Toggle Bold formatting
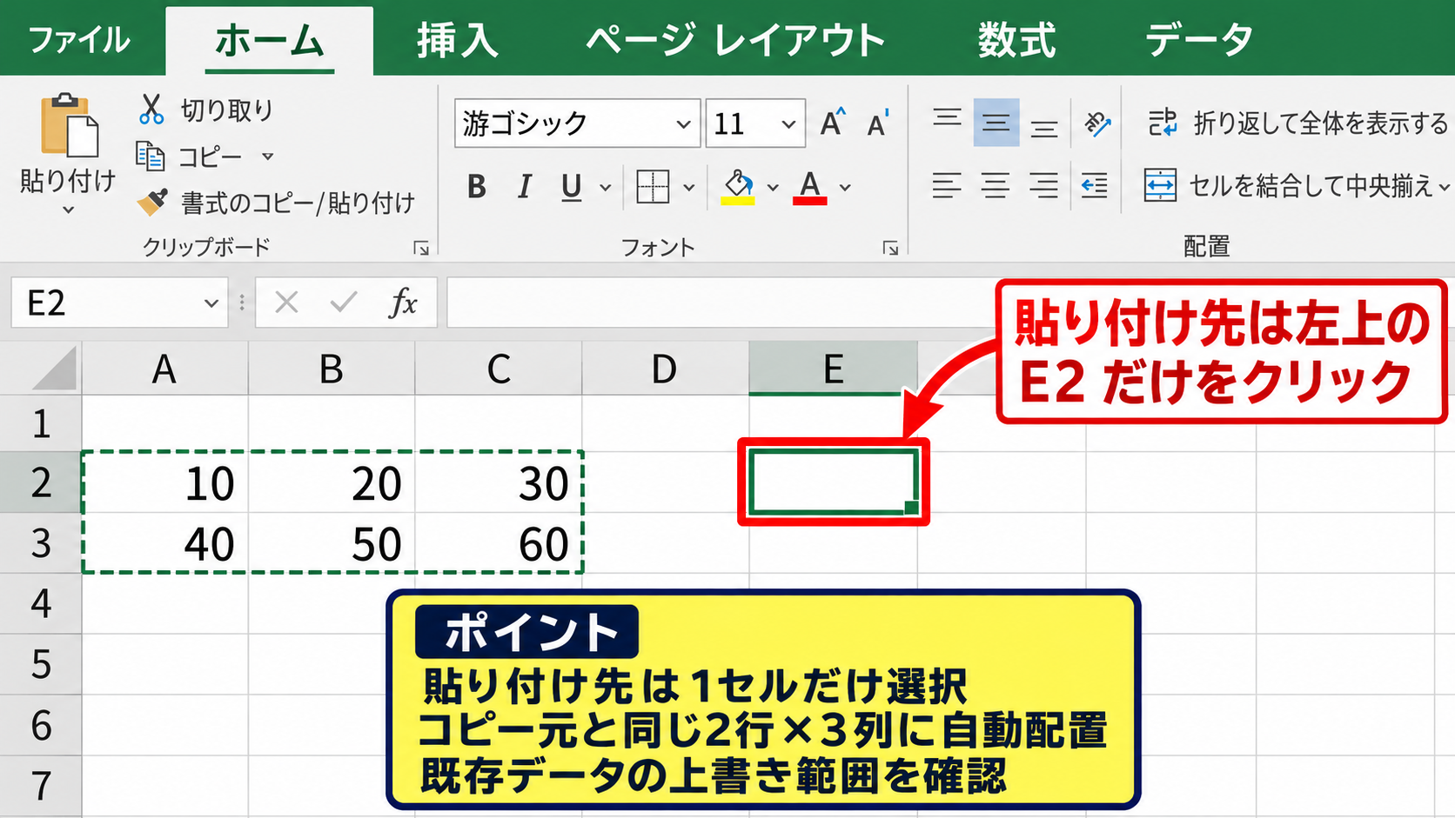Image resolution: width=1455 pixels, height=818 pixels. pos(476,186)
